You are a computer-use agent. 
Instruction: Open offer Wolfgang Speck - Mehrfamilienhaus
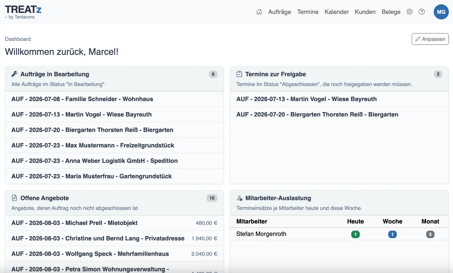tap(114, 254)
